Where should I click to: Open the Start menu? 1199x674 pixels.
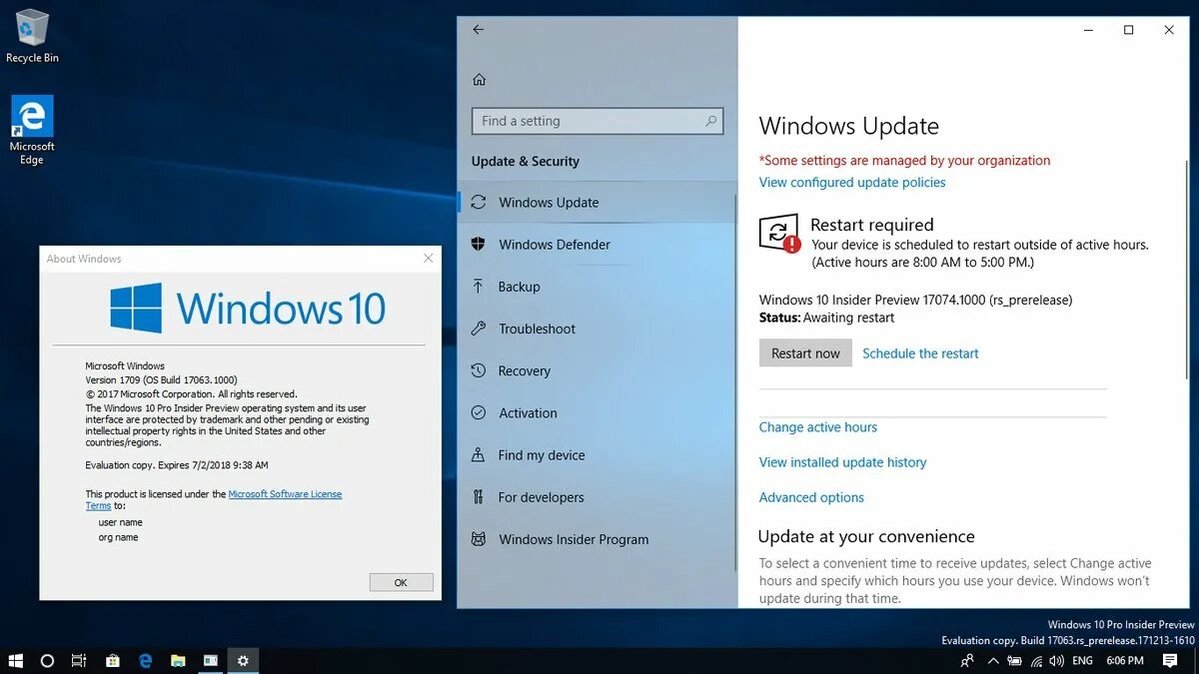tap(16, 661)
